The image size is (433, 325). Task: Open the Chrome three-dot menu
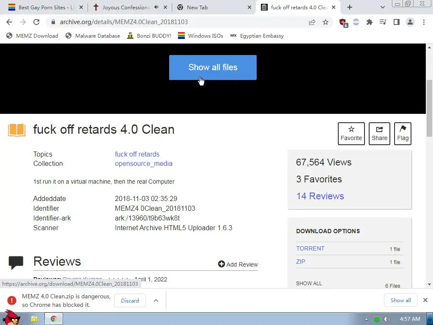(424, 22)
